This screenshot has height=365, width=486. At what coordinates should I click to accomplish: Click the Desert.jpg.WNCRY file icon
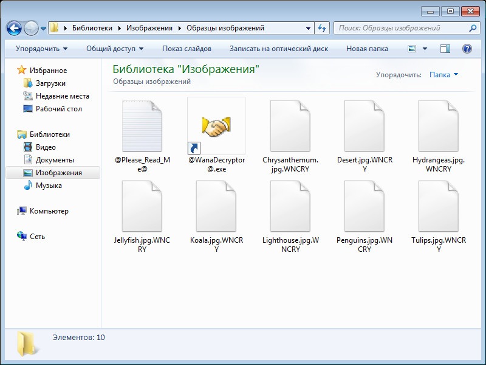(364, 127)
